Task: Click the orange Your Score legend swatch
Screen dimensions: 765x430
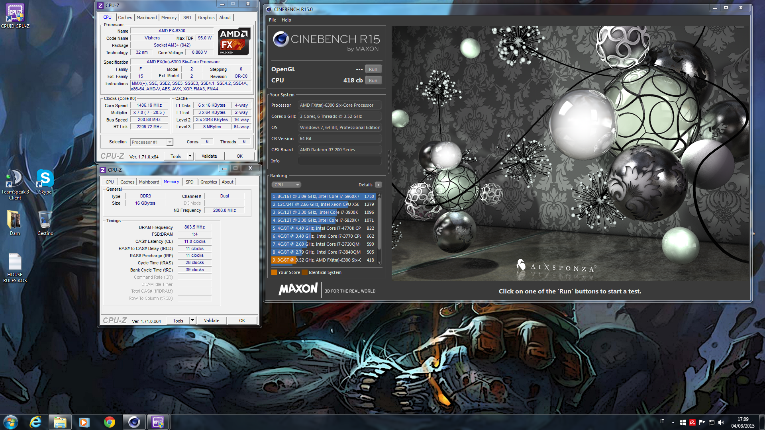Action: [x=274, y=272]
